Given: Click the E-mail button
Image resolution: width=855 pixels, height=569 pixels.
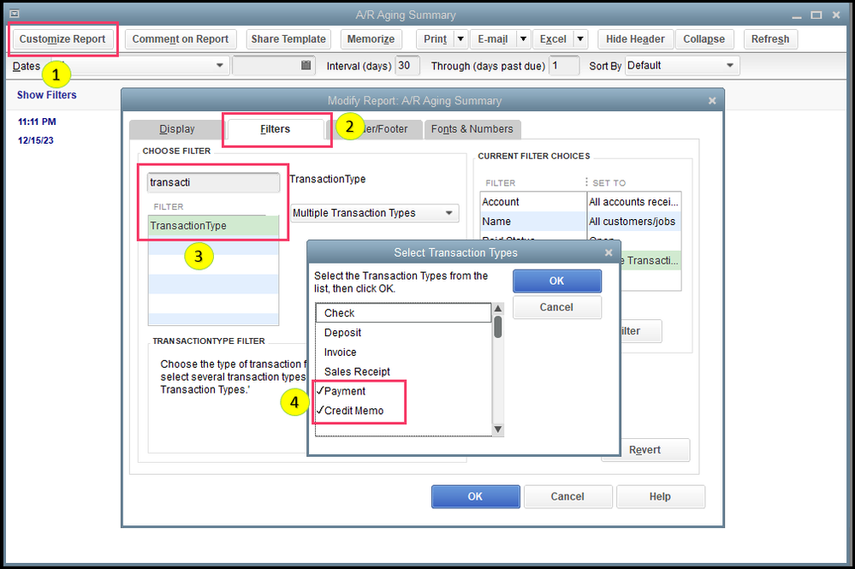Looking at the screenshot, I should 493,39.
